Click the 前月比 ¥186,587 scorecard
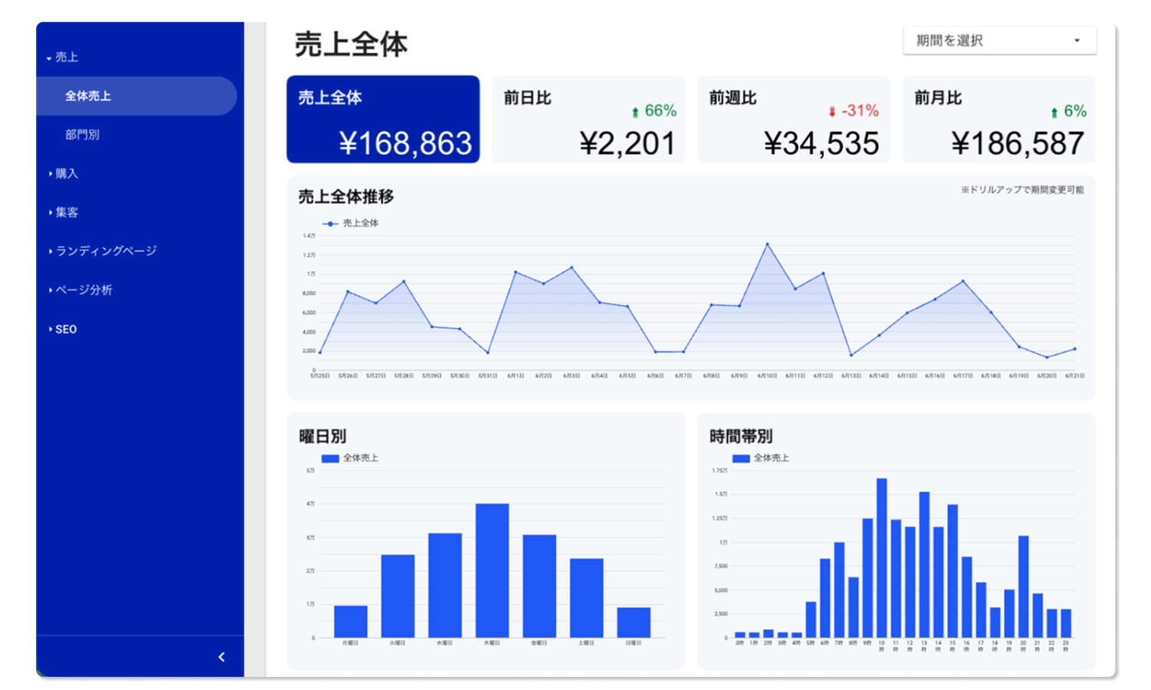The image size is (1151, 690). click(999, 119)
